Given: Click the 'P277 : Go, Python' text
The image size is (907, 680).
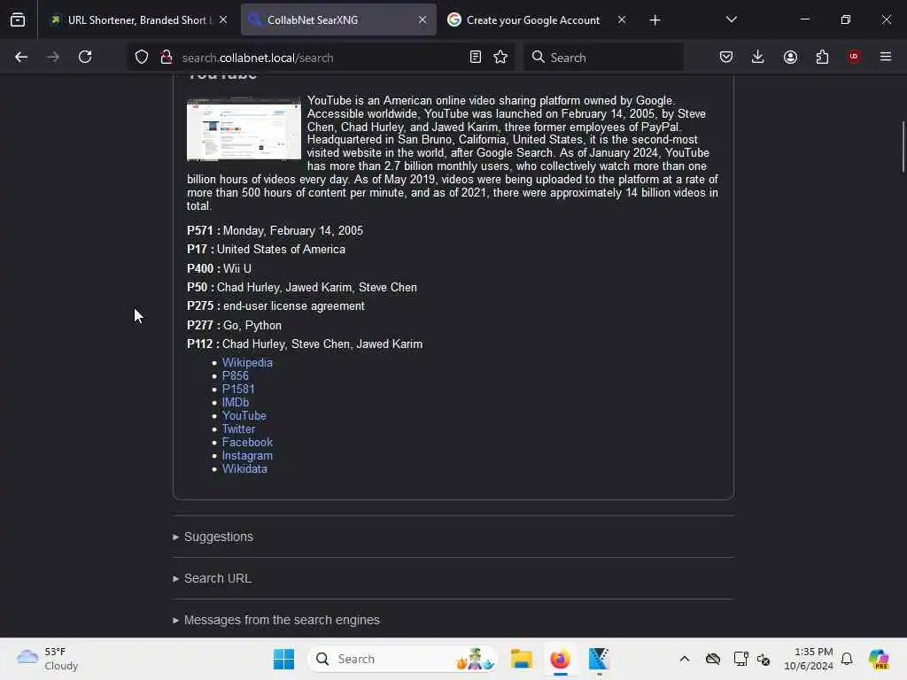Looking at the screenshot, I should [234, 326].
